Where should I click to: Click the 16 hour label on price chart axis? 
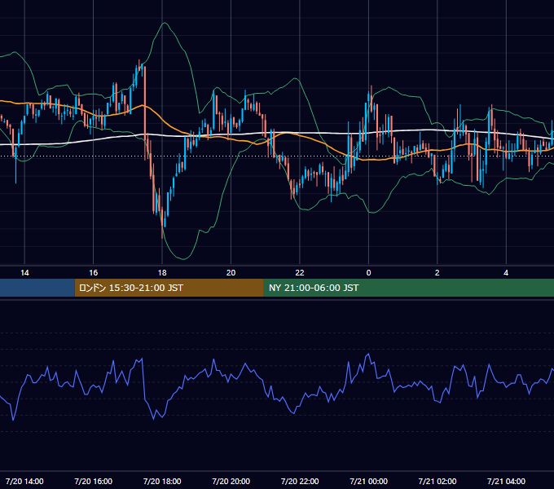click(x=93, y=273)
